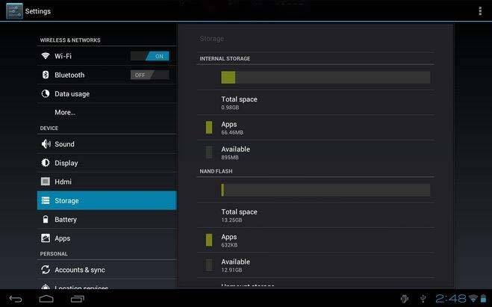Click the PERSONAL section header
Screen dimensions: 492x307
pyautogui.click(x=54, y=254)
